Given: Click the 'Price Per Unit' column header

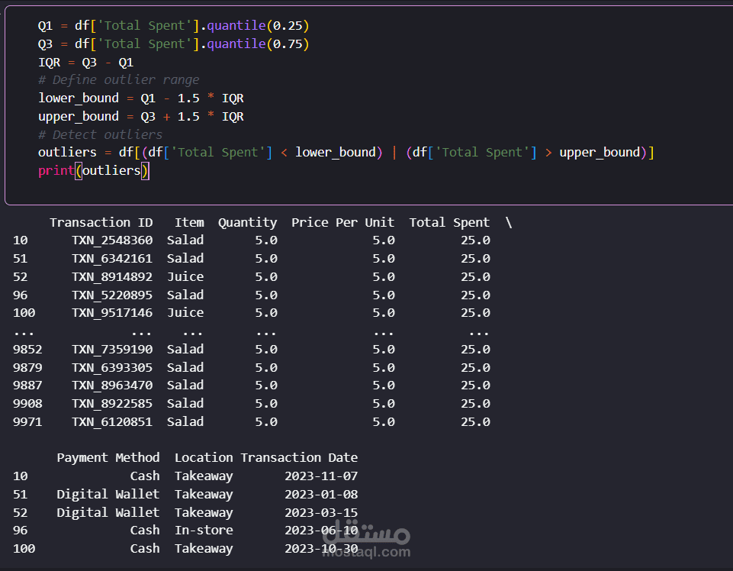Looking at the screenshot, I should coord(342,222).
